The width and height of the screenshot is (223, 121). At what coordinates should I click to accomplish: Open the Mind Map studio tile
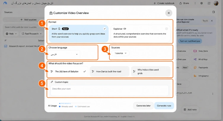(203, 59)
